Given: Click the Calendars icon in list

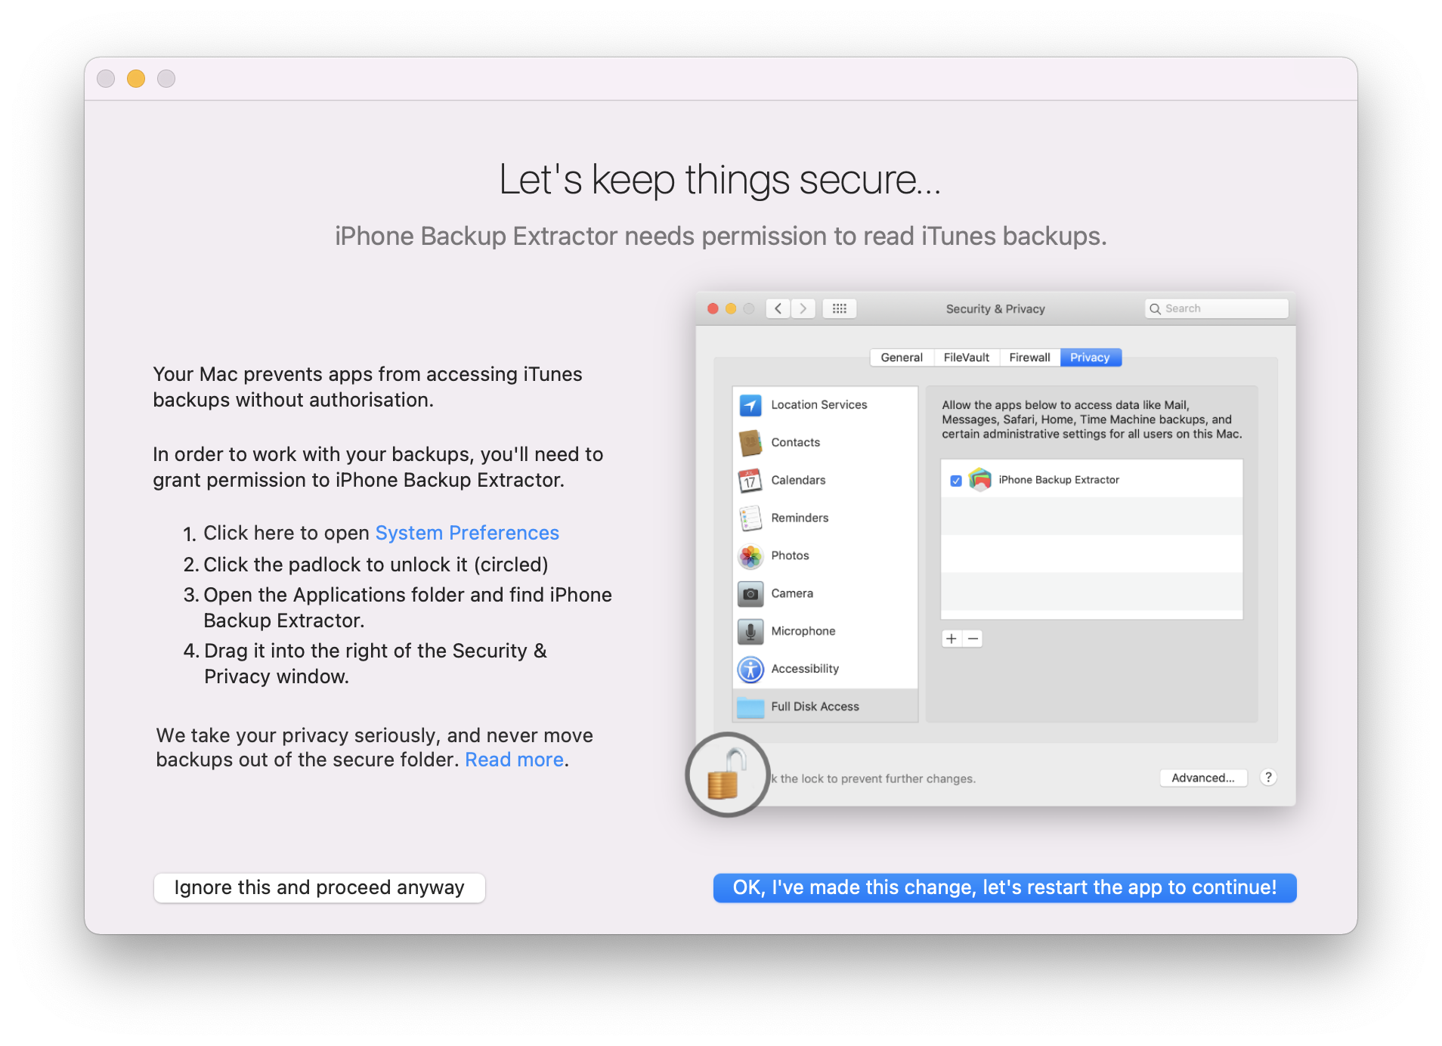Looking at the screenshot, I should pos(750,481).
